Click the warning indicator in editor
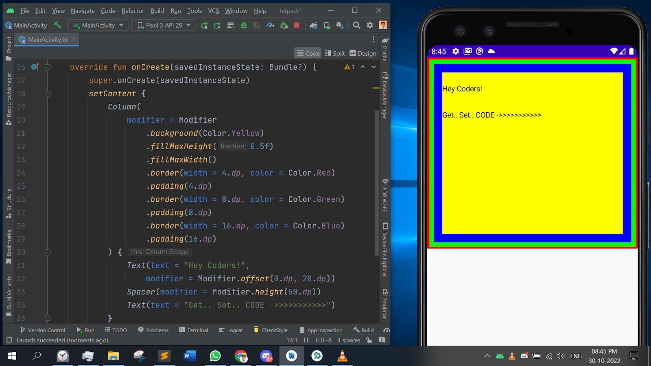Viewport: 651px width, 366px height. (350, 67)
